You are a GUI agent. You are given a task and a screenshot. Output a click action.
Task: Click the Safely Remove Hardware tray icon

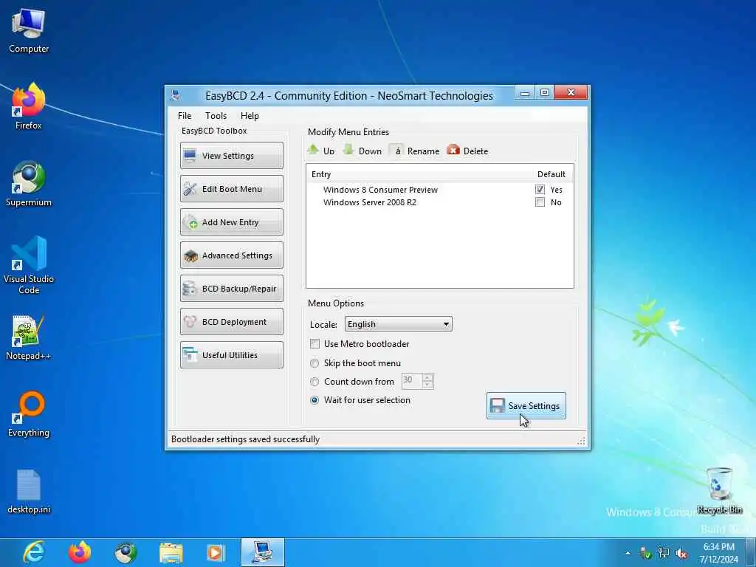pyautogui.click(x=645, y=553)
